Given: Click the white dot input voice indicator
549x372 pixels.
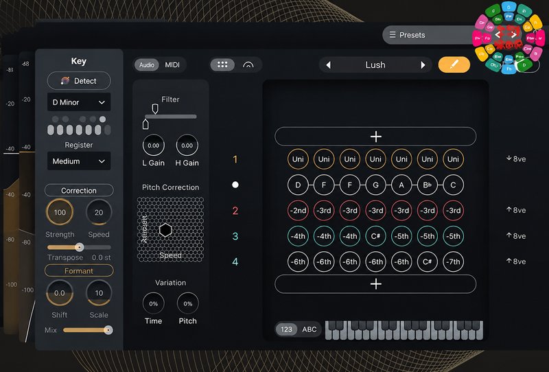Looking at the screenshot, I should coord(235,185).
